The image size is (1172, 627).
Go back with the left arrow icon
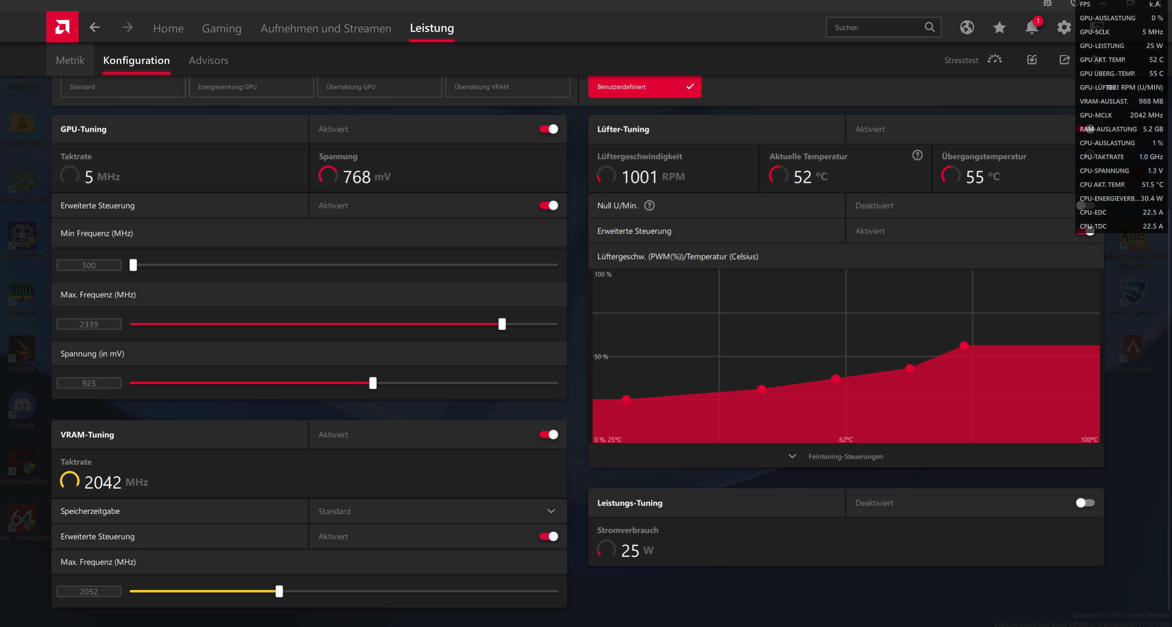[x=94, y=28]
